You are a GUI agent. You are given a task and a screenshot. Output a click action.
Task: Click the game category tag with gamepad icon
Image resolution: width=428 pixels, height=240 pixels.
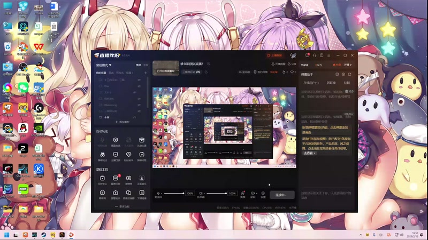192,72
